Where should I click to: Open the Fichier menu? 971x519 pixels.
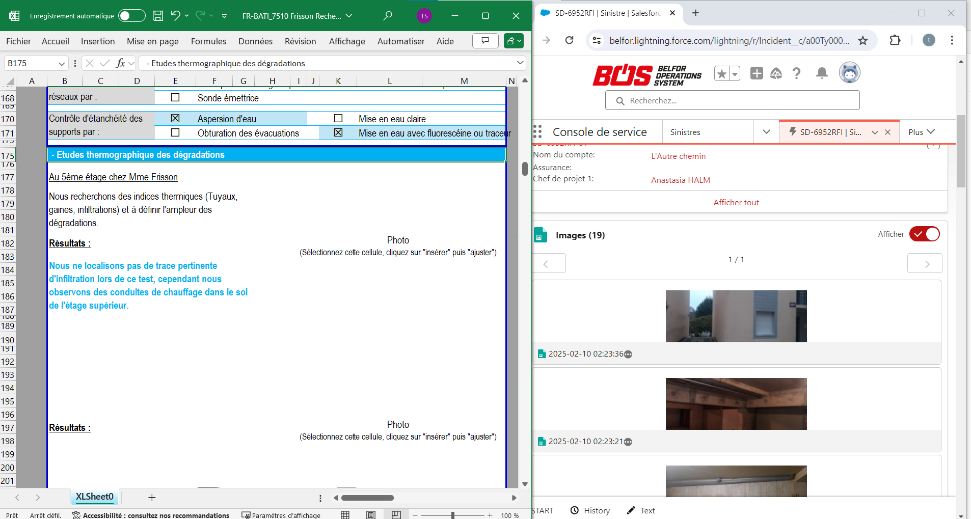coord(18,41)
